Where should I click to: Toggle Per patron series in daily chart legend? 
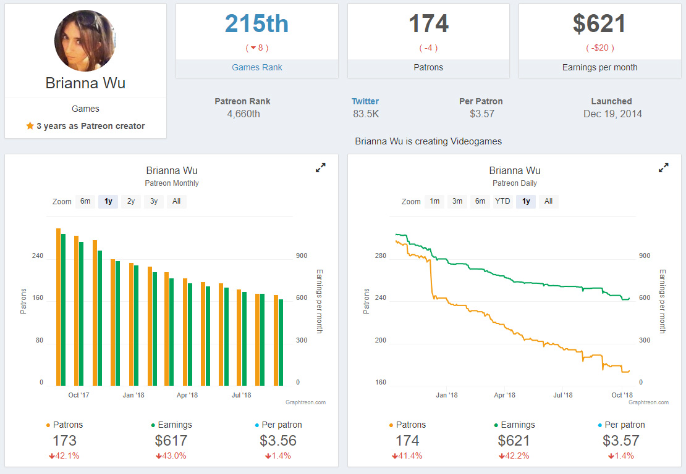click(x=621, y=425)
